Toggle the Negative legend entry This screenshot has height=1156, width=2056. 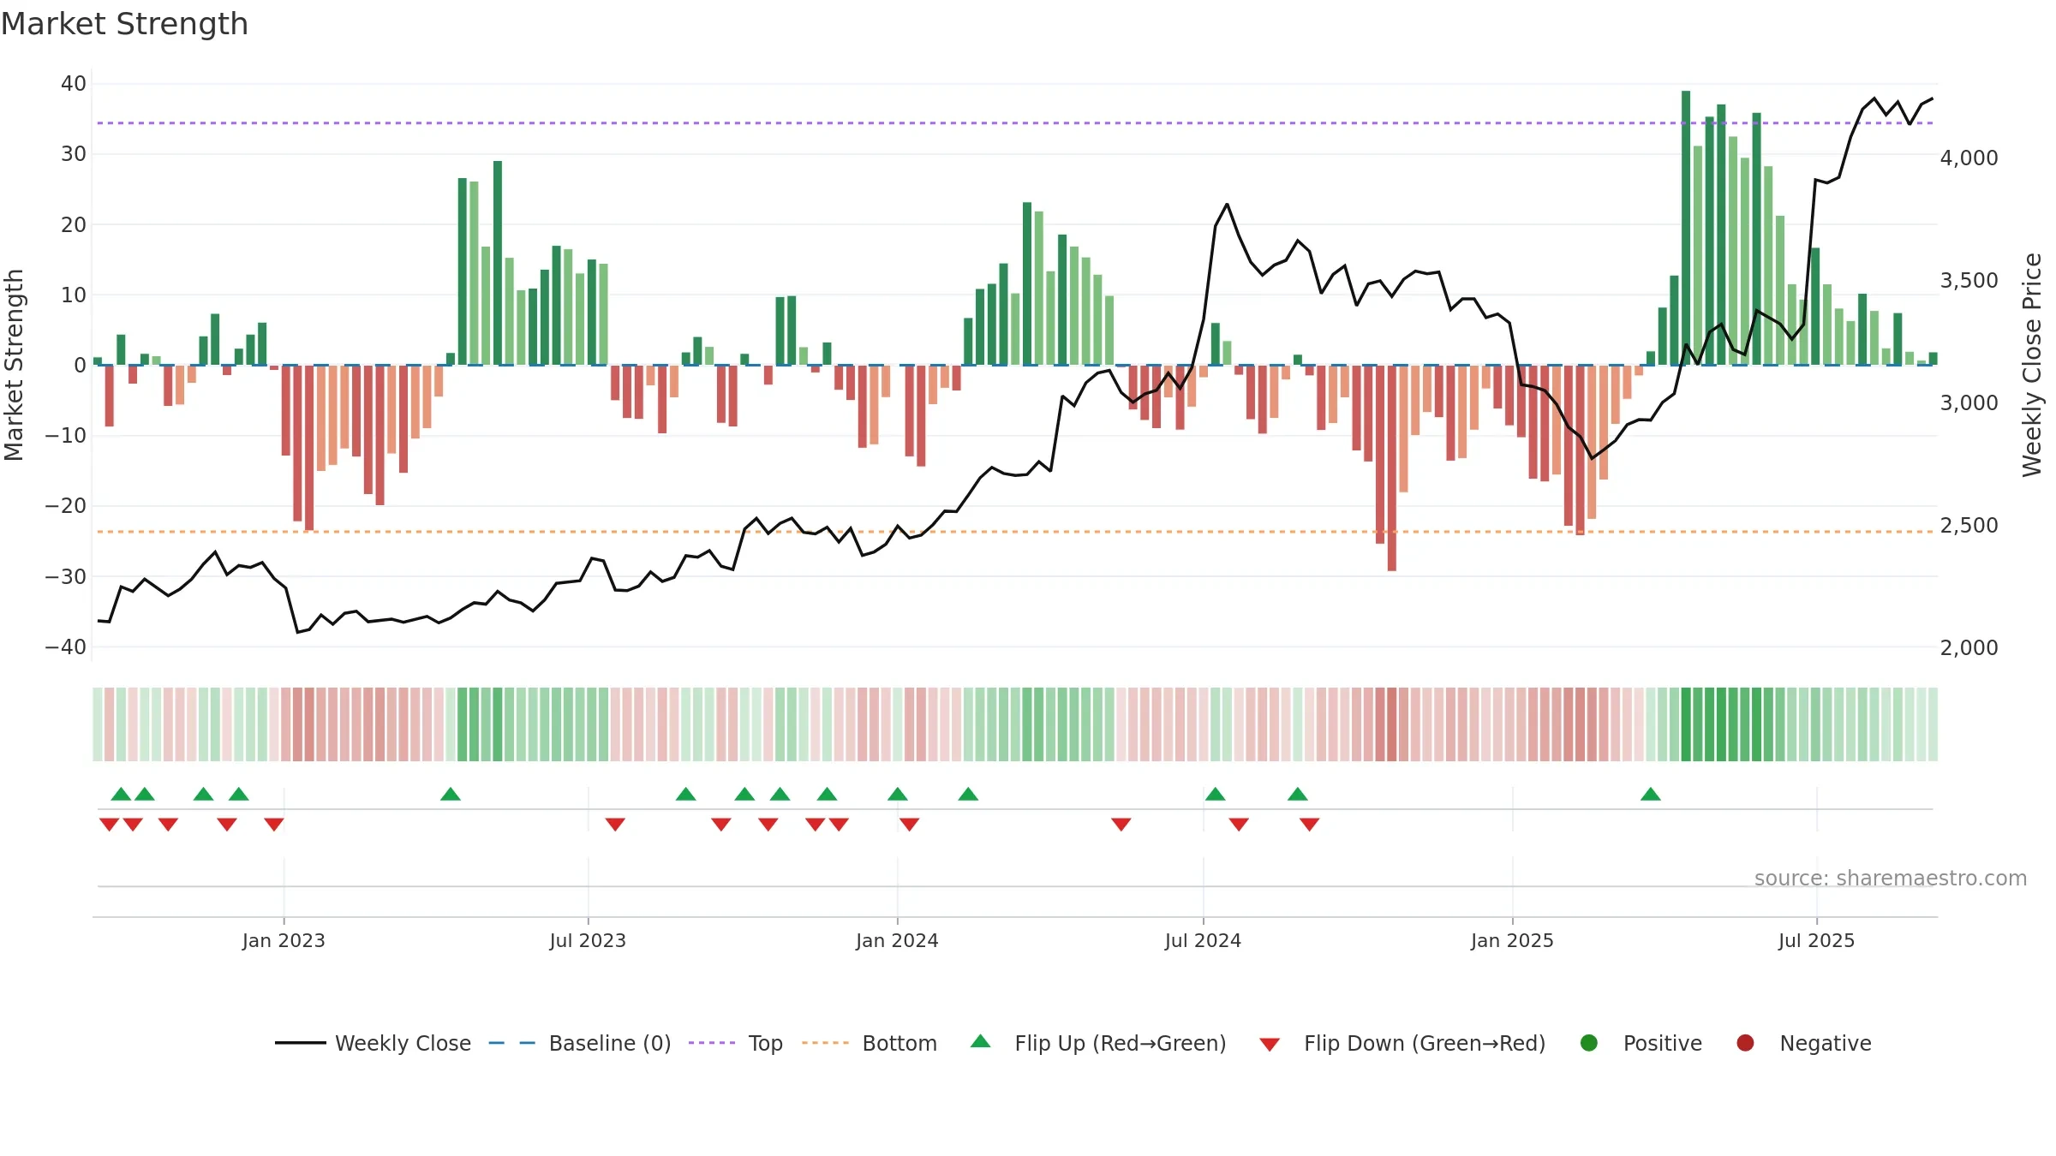point(1803,1043)
